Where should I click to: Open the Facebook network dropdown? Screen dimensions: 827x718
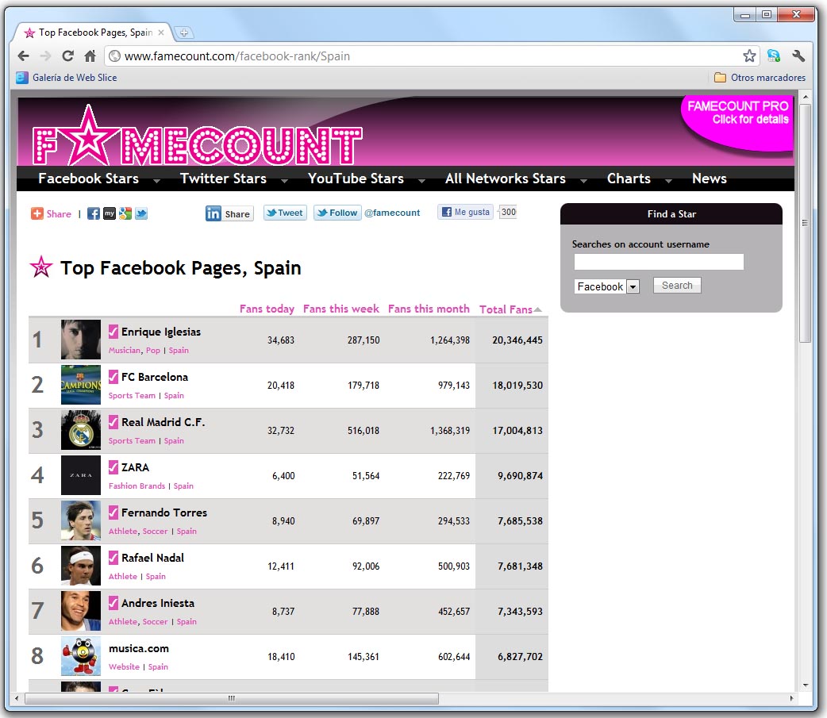(x=606, y=286)
